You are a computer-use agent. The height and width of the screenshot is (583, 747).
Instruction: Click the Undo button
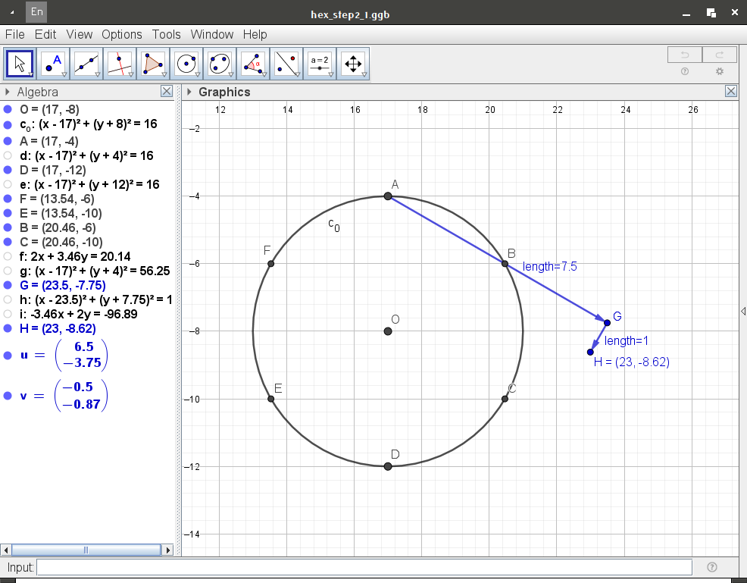[x=684, y=55]
